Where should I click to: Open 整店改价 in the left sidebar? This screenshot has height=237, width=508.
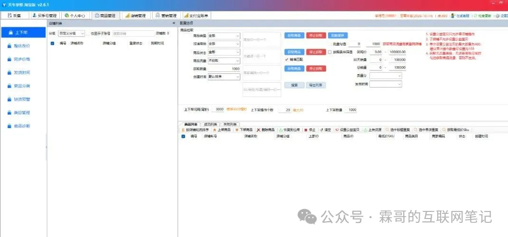coord(22,46)
